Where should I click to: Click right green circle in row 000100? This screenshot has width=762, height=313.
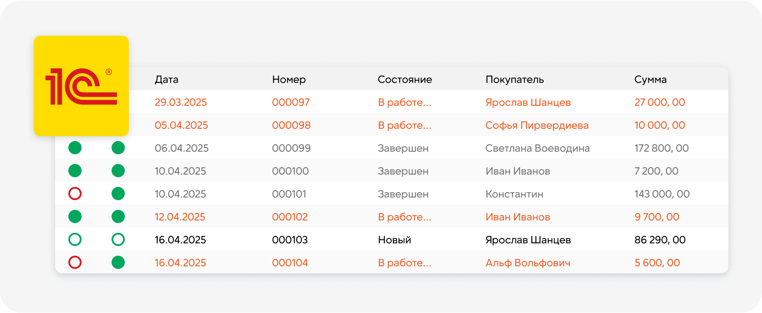pyautogui.click(x=118, y=171)
